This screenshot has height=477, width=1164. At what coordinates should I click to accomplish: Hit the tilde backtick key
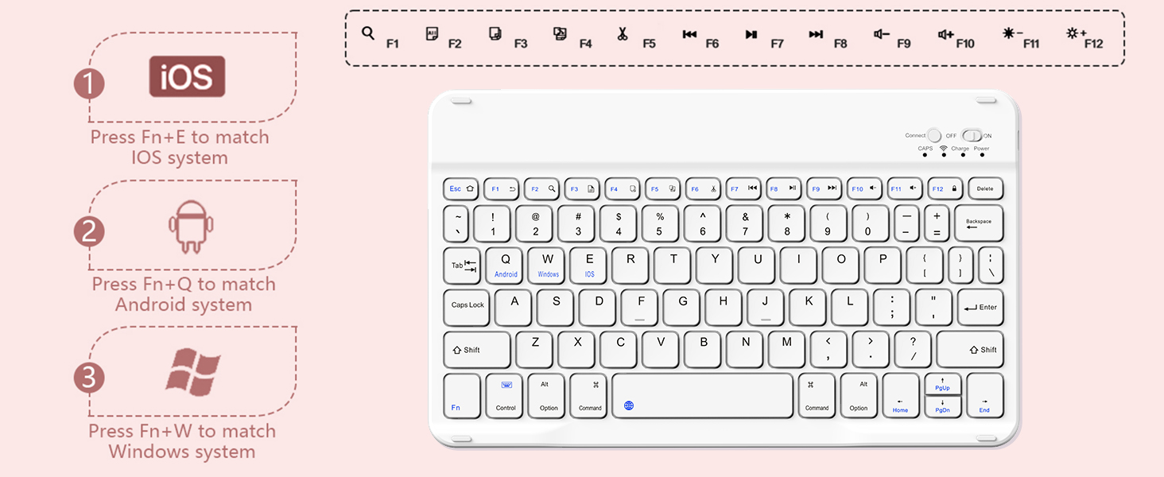pos(457,223)
